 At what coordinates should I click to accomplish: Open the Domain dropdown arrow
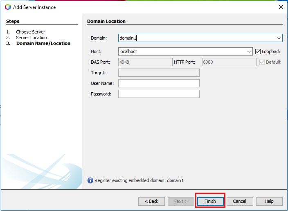pyautogui.click(x=279, y=38)
